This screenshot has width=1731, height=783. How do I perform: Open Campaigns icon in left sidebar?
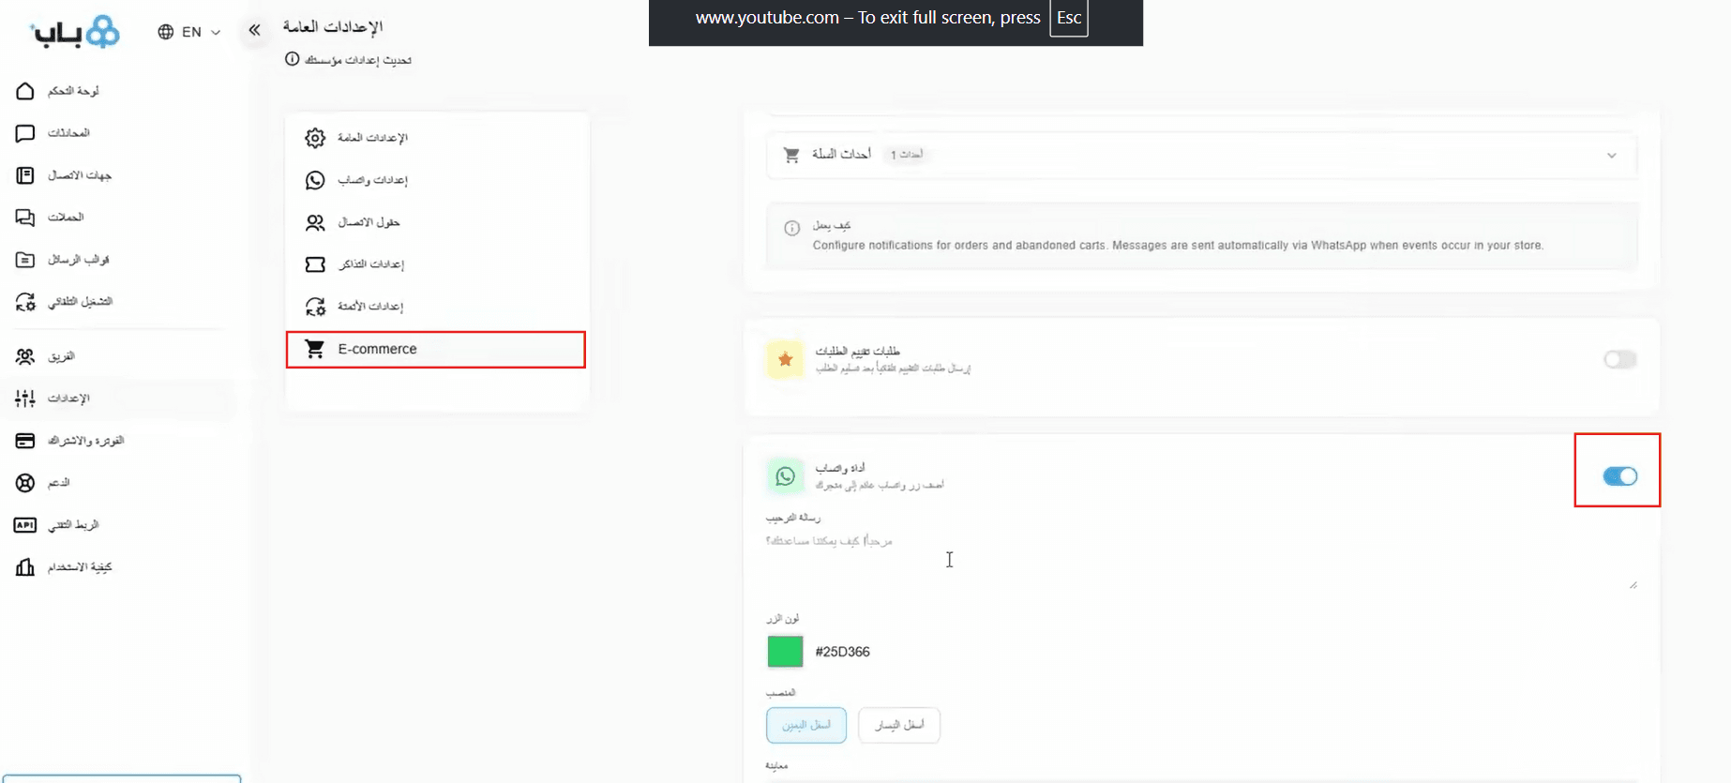pyautogui.click(x=25, y=218)
